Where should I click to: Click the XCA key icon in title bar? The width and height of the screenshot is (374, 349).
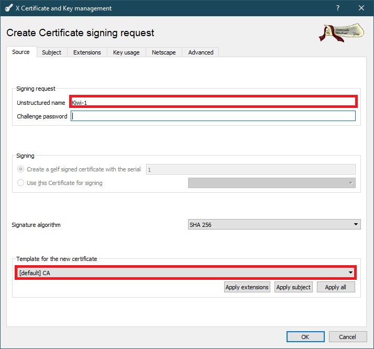8,8
